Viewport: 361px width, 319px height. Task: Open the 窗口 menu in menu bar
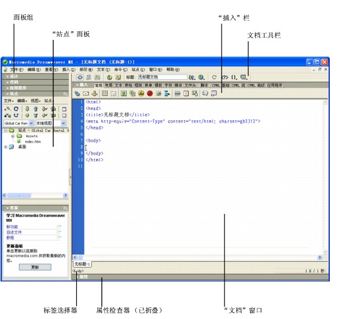(156, 69)
